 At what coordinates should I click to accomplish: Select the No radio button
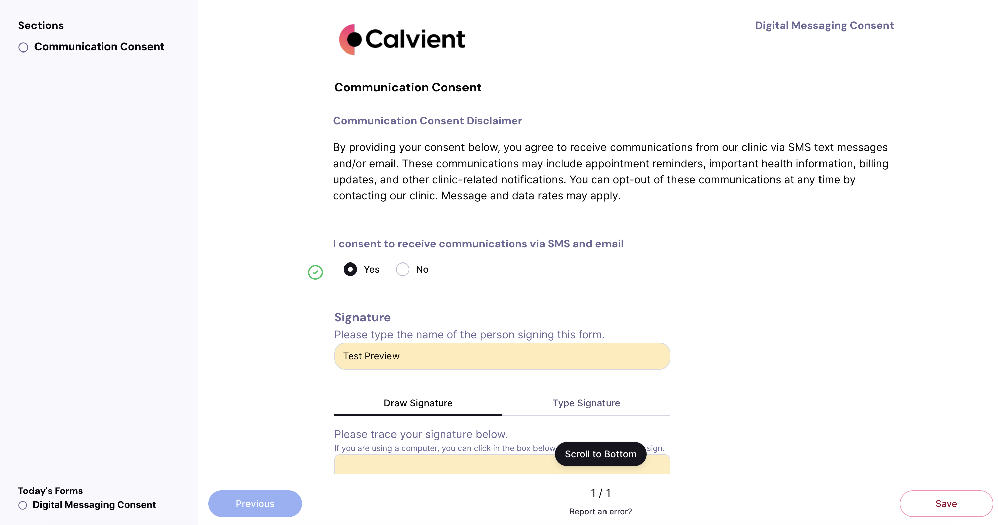click(x=403, y=269)
